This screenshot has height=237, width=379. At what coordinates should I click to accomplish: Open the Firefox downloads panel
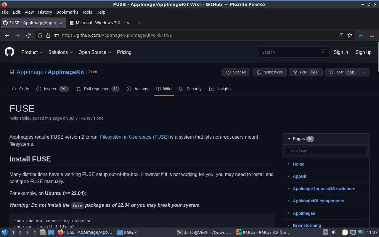[361, 35]
